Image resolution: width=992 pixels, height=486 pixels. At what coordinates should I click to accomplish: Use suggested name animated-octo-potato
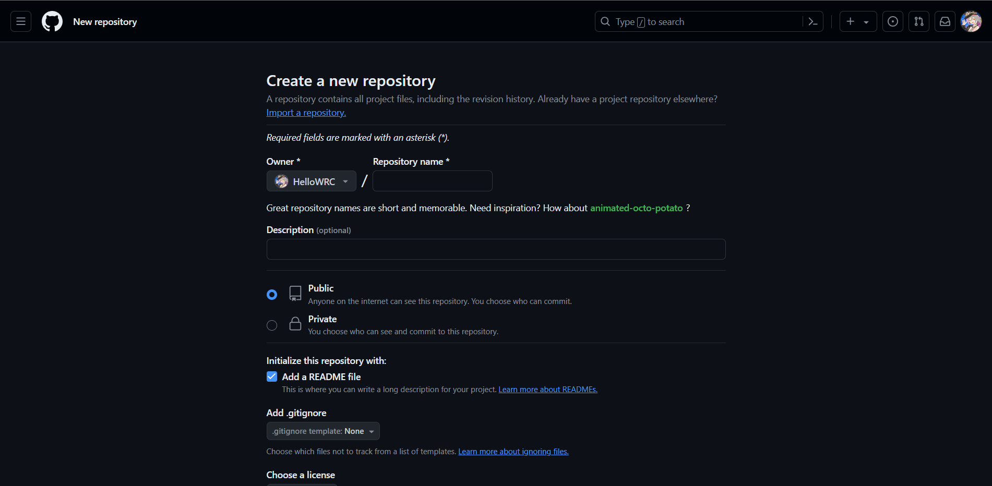(636, 208)
